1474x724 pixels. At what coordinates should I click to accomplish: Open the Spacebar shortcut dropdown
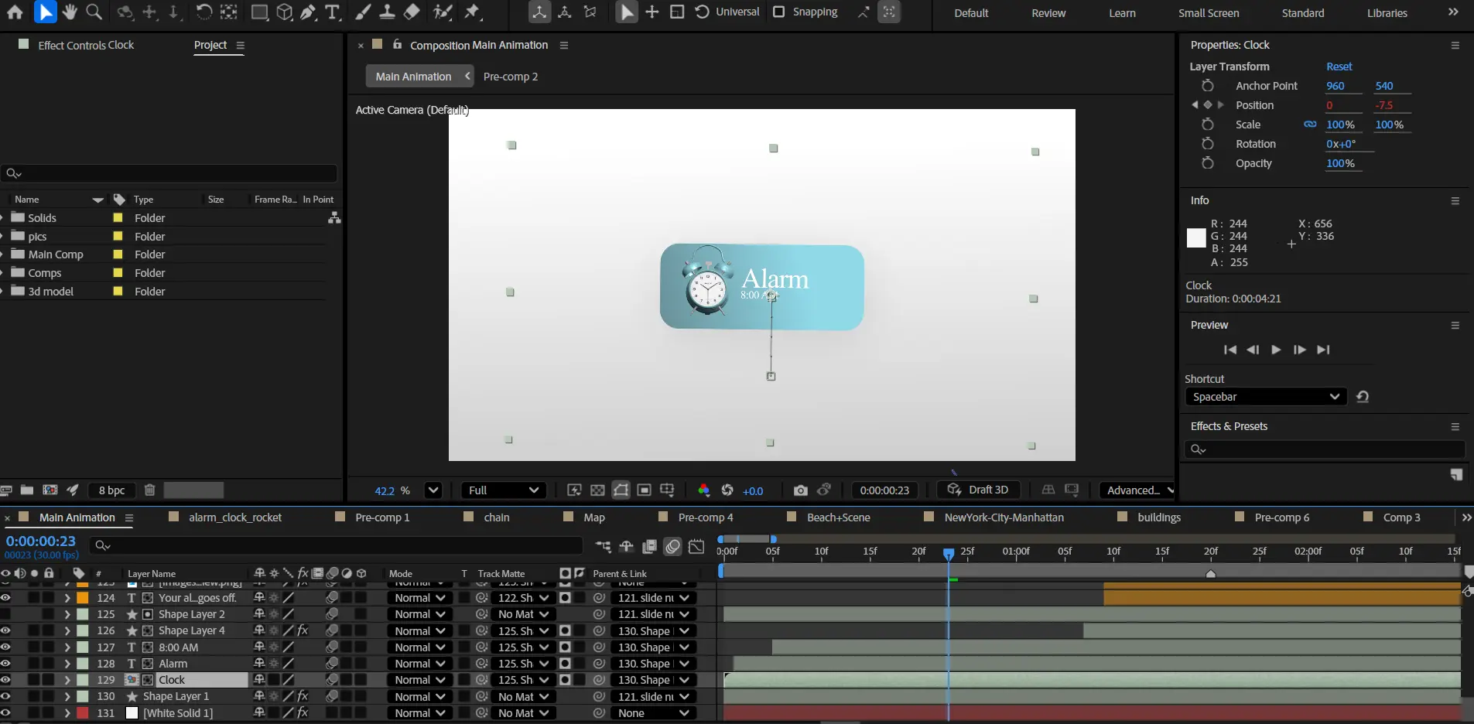1265,397
